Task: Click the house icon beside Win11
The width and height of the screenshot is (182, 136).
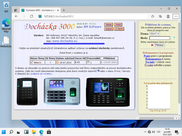Action: click(32, 62)
